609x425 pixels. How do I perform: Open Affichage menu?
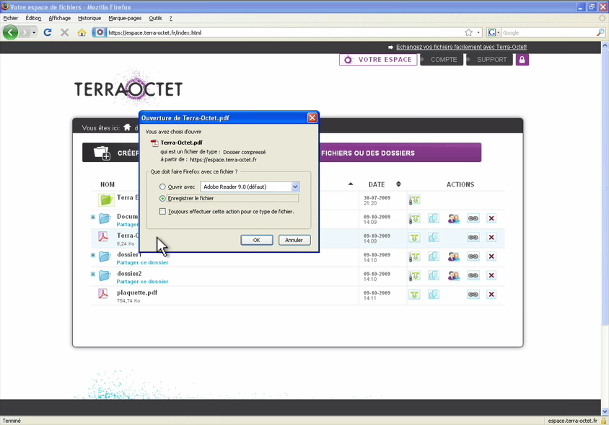point(59,18)
